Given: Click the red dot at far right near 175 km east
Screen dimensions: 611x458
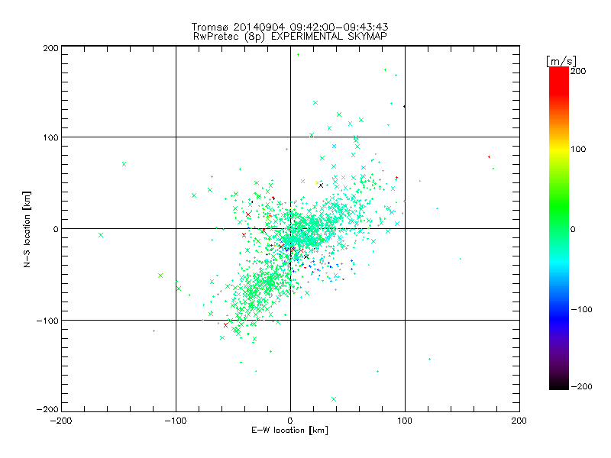Looking at the screenshot, I should click(489, 157).
